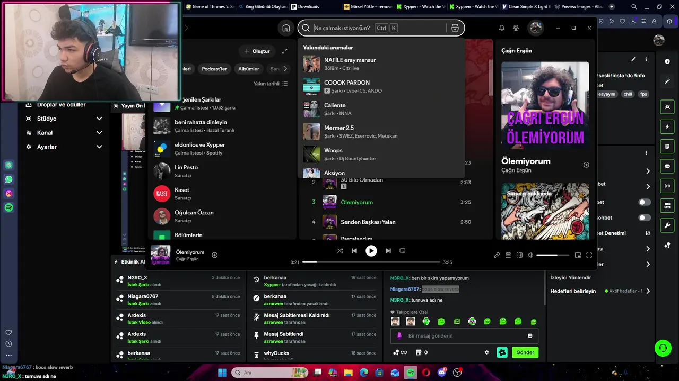Play the current Spotify song
The width and height of the screenshot is (679, 381).
(371, 251)
